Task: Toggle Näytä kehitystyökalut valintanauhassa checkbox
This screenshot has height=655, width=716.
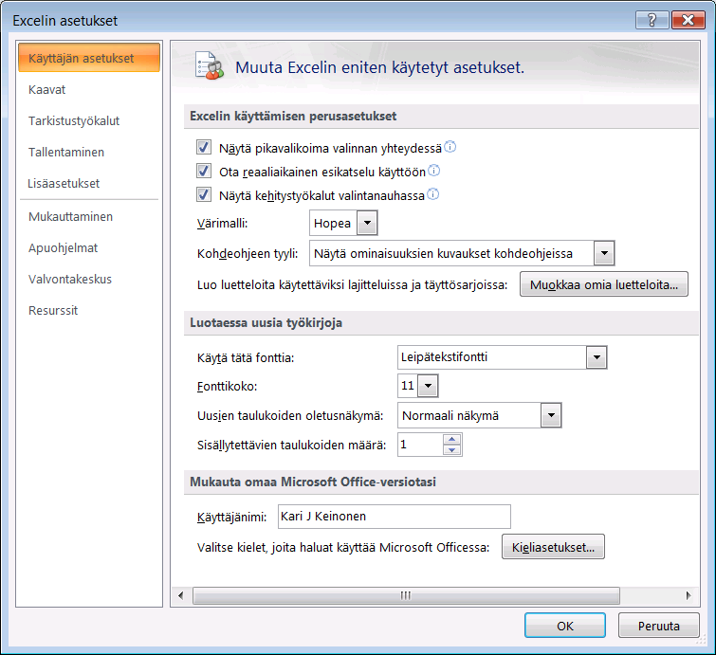Action: (204, 195)
